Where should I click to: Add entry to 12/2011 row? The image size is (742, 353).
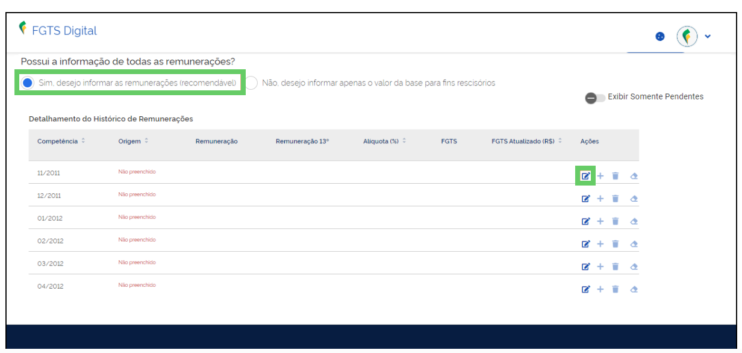tap(600, 199)
